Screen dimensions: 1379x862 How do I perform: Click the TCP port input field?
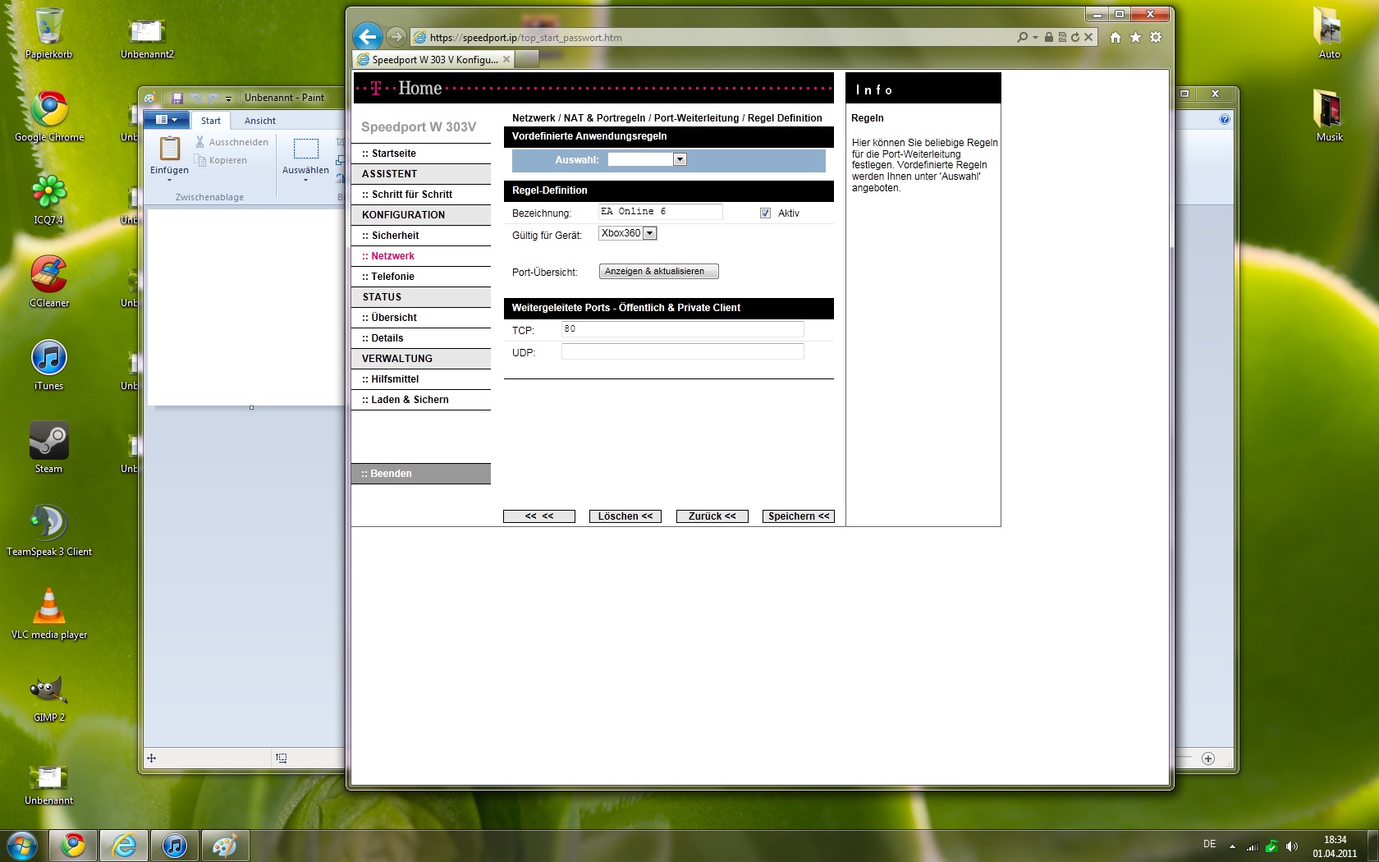pos(682,329)
